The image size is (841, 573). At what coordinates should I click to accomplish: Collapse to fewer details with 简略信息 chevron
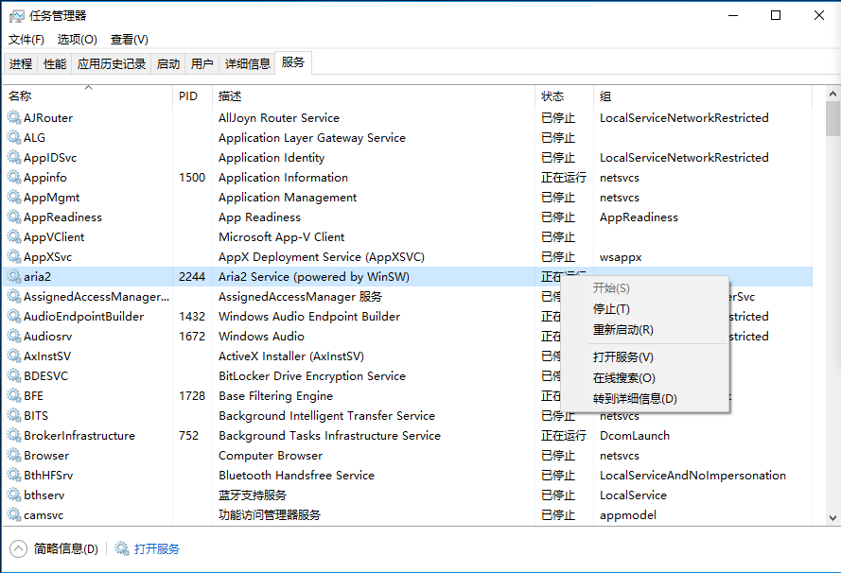[x=19, y=549]
